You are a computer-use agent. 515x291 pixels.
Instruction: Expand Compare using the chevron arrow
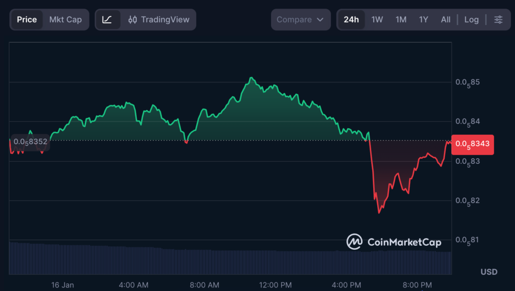click(x=320, y=20)
